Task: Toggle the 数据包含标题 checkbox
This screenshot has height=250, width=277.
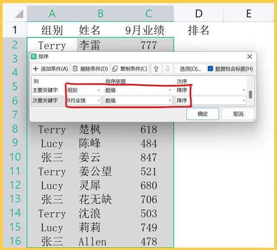Action: click(x=210, y=68)
